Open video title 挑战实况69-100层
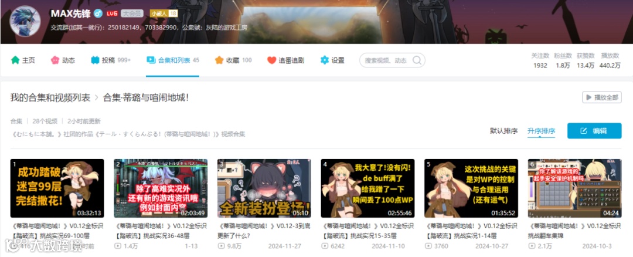The width and height of the screenshot is (633, 257). click(x=57, y=231)
